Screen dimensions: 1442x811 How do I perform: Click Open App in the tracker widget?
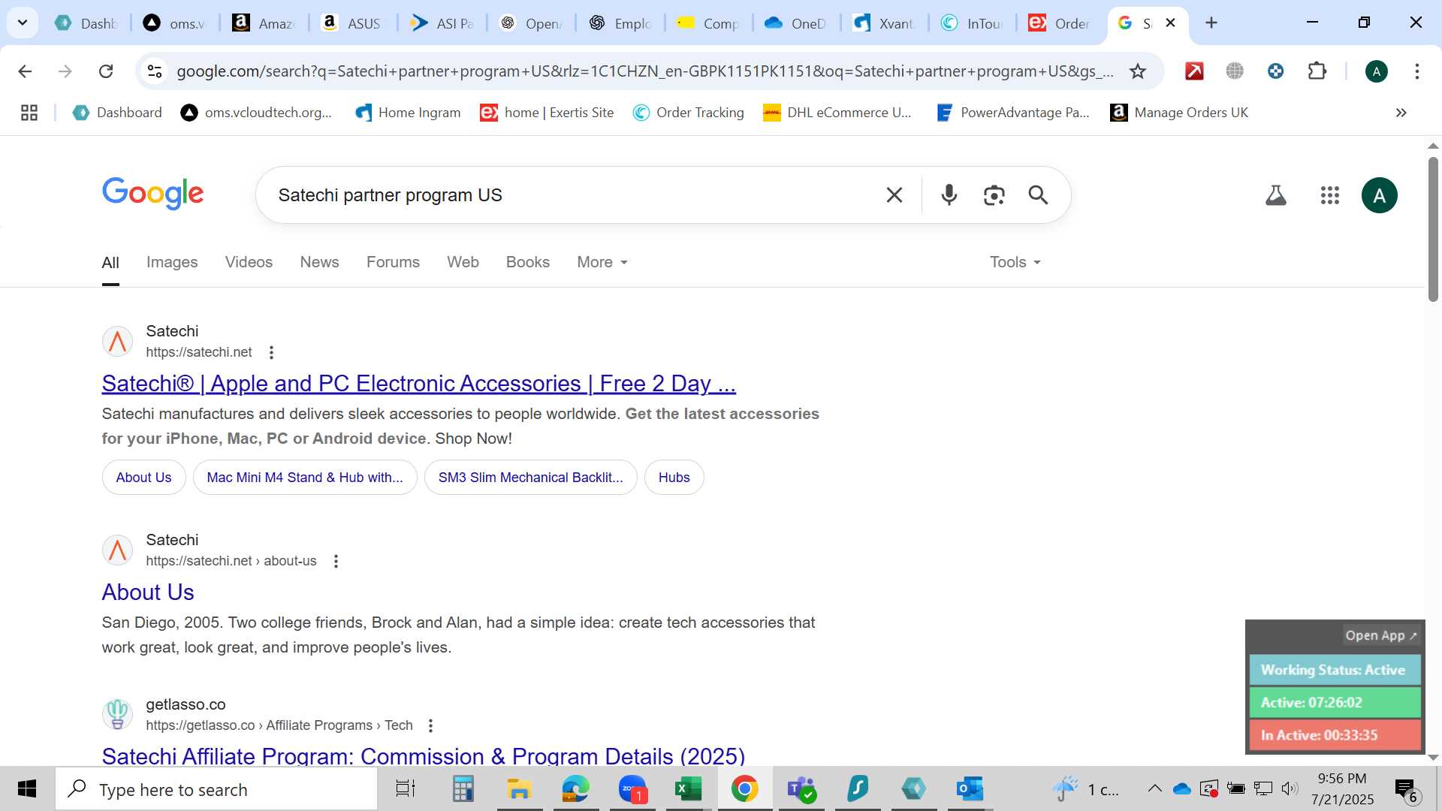pos(1380,635)
